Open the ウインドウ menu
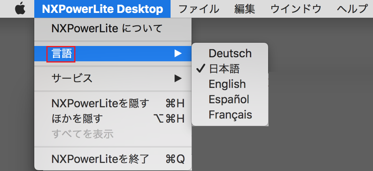373x171 pixels. (x=296, y=9)
